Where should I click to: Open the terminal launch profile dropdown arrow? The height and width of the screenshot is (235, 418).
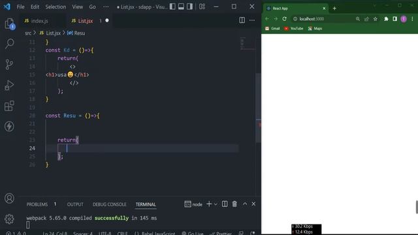coord(216,204)
